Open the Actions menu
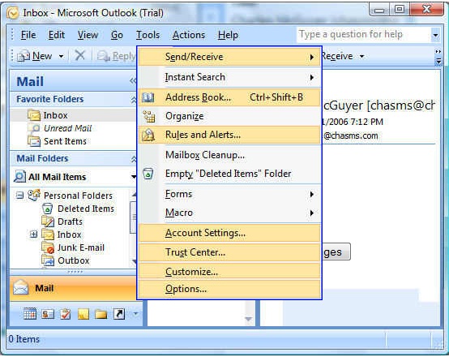 (189, 35)
